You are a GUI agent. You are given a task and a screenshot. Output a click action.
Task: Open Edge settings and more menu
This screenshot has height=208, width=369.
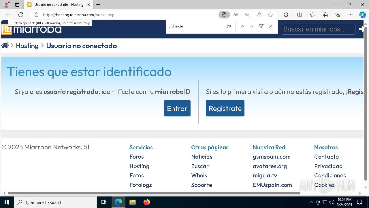coord(351,15)
